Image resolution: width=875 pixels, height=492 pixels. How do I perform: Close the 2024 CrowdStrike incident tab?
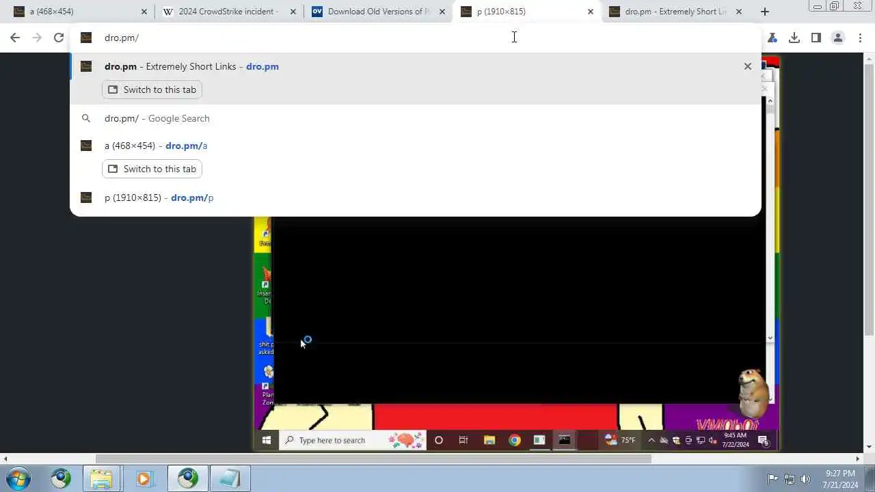[293, 12]
